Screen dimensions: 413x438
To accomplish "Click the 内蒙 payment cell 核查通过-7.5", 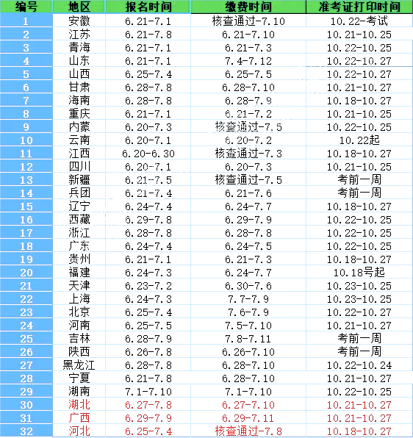I will [248, 127].
